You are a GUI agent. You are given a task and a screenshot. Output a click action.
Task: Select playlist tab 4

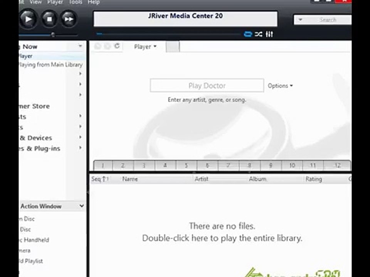(x=165, y=165)
